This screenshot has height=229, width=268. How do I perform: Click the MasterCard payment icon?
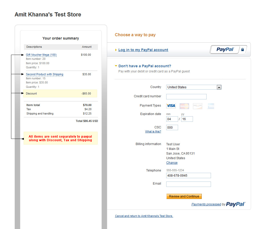point(184,106)
